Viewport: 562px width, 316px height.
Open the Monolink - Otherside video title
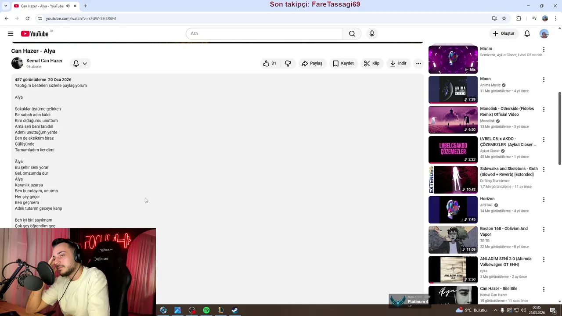[x=507, y=111]
